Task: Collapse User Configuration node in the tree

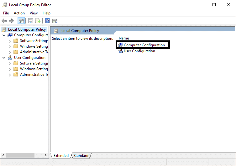Action: (4, 58)
